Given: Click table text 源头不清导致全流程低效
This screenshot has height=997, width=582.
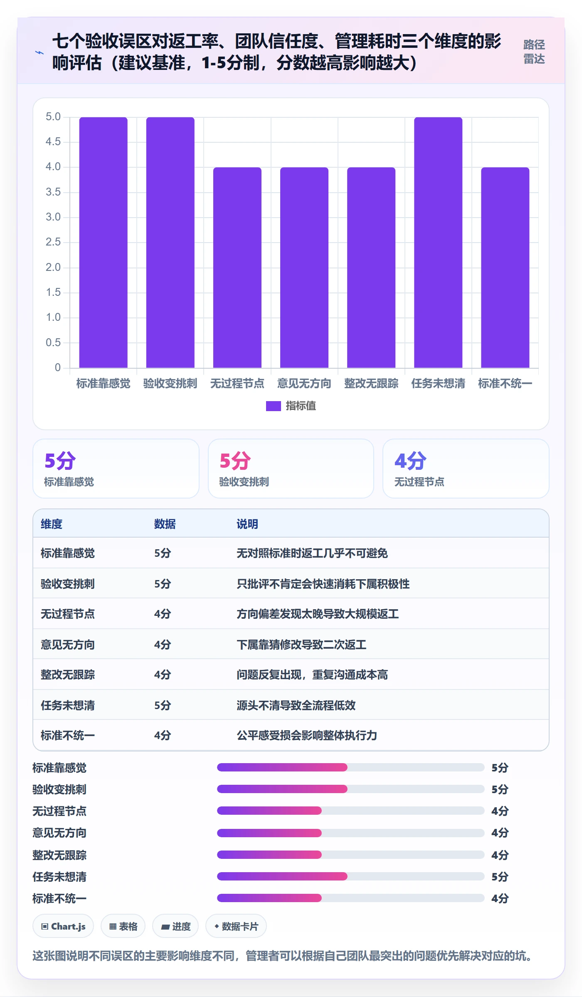Looking at the screenshot, I should tap(296, 705).
